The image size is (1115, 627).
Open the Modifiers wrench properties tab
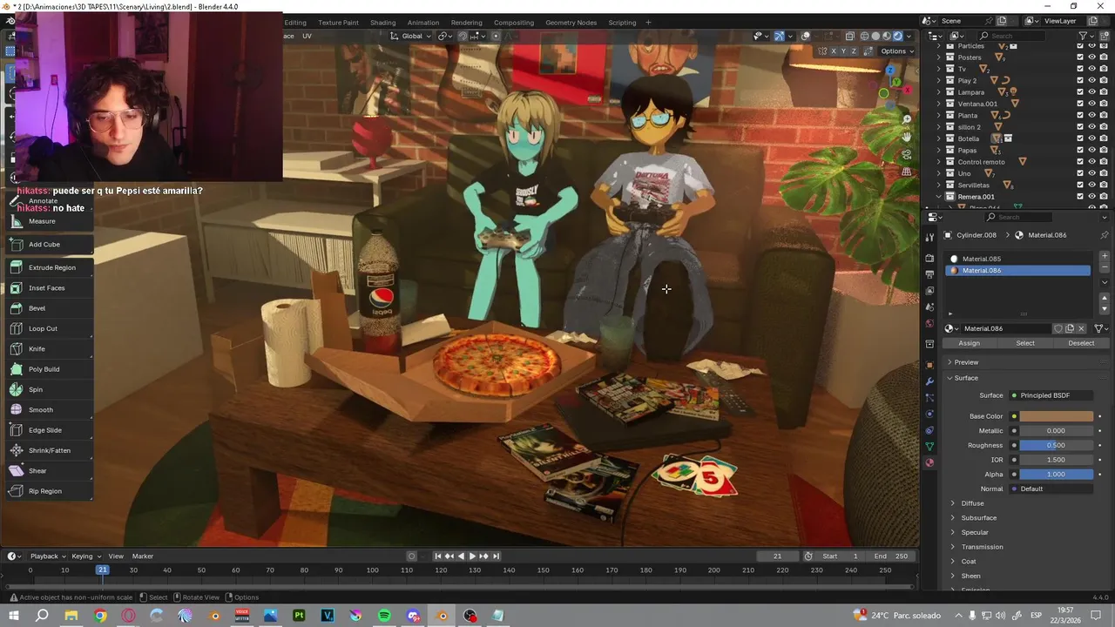[929, 381]
